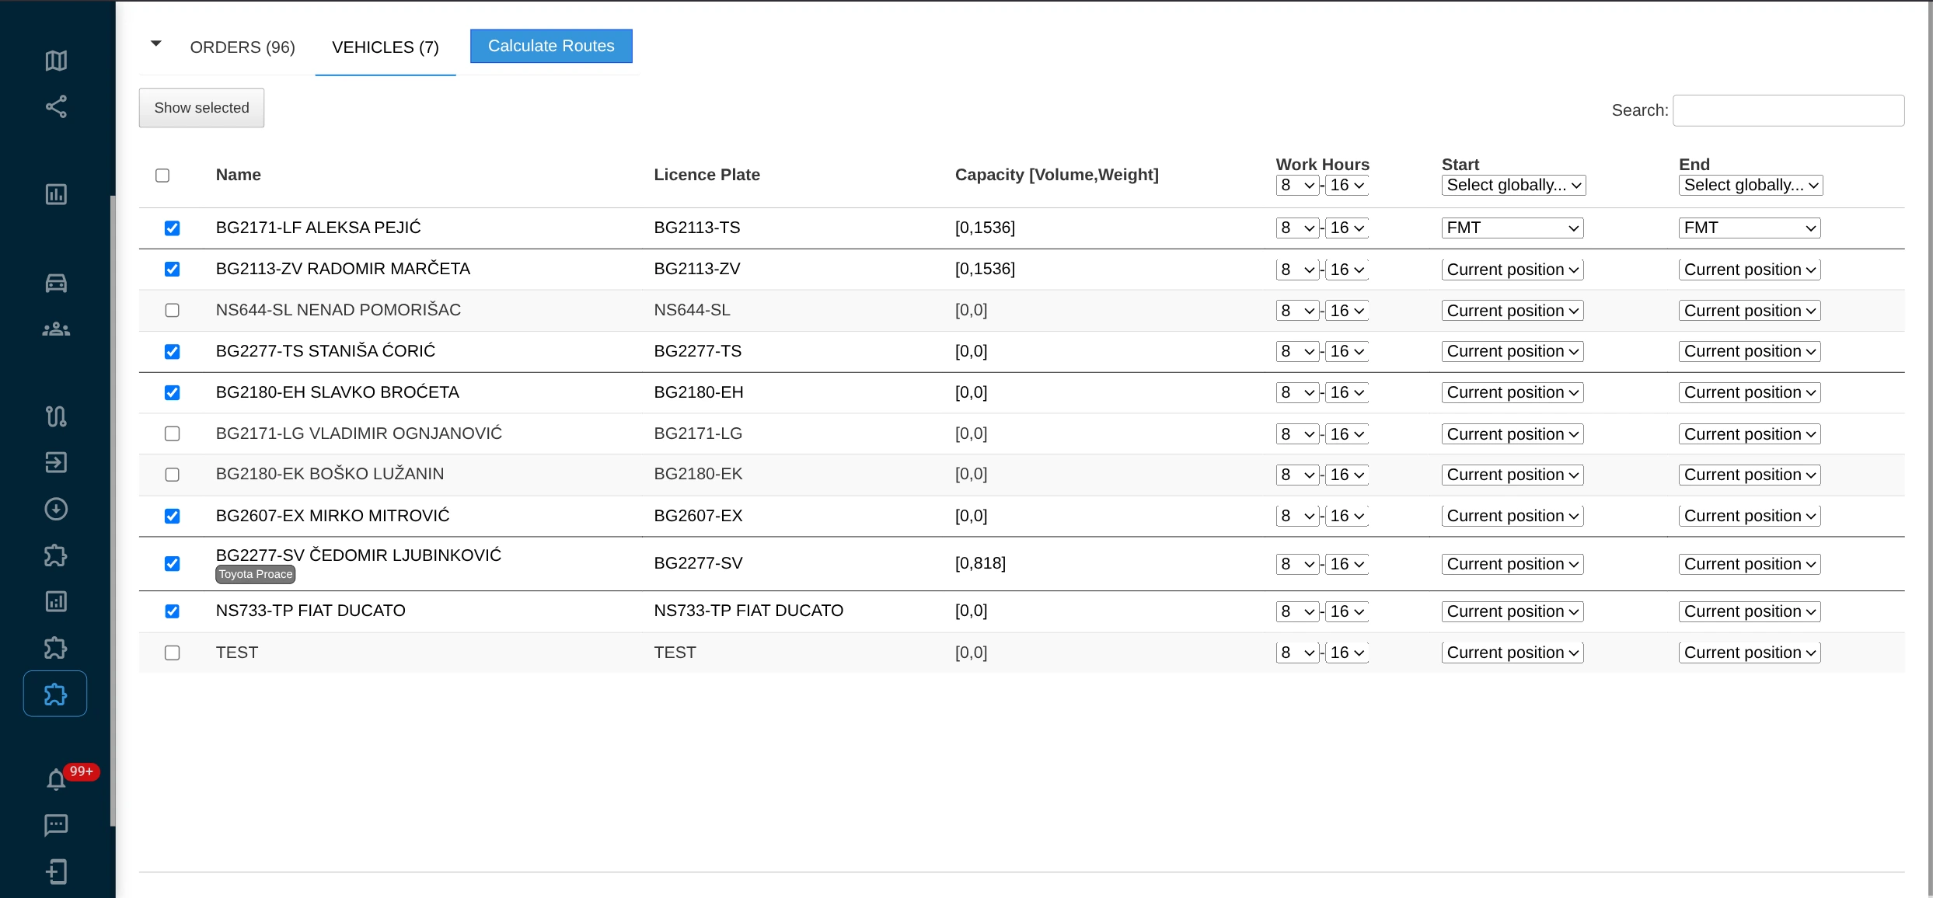Image resolution: width=1933 pixels, height=898 pixels.
Task: Uncheck NS733-TP FIAT DUCATO vehicle
Action: click(x=173, y=612)
